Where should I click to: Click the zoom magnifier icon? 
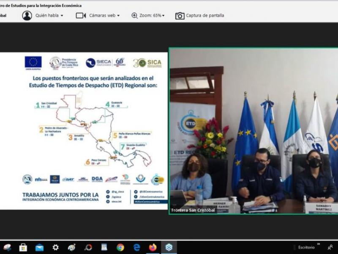(x=134, y=16)
